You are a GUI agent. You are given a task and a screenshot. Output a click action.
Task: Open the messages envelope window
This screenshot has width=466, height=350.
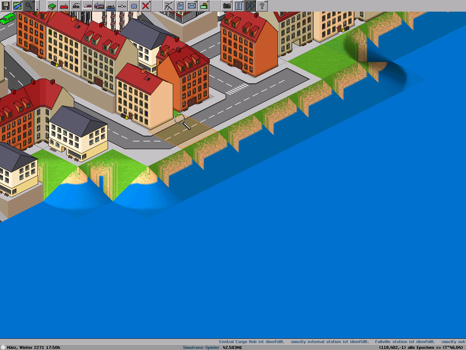[192, 6]
